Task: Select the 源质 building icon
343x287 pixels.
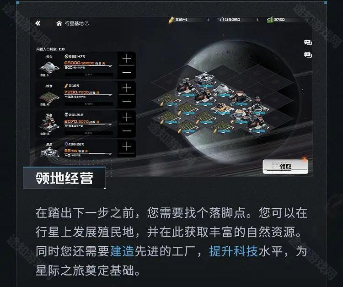Action: point(50,152)
